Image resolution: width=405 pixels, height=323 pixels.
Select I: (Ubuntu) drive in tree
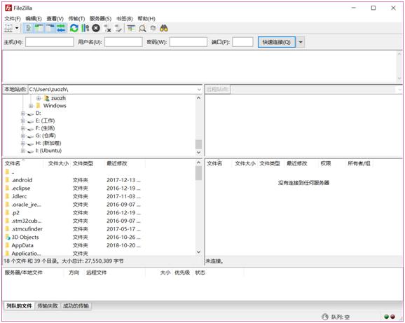coord(48,151)
